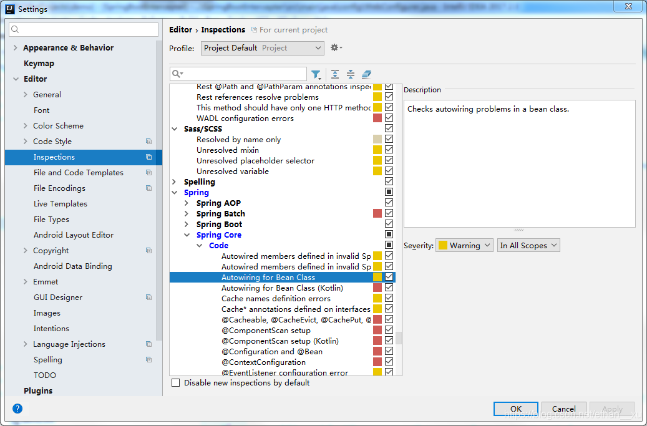Select TODO settings item
The height and width of the screenshot is (426, 647).
44,375
